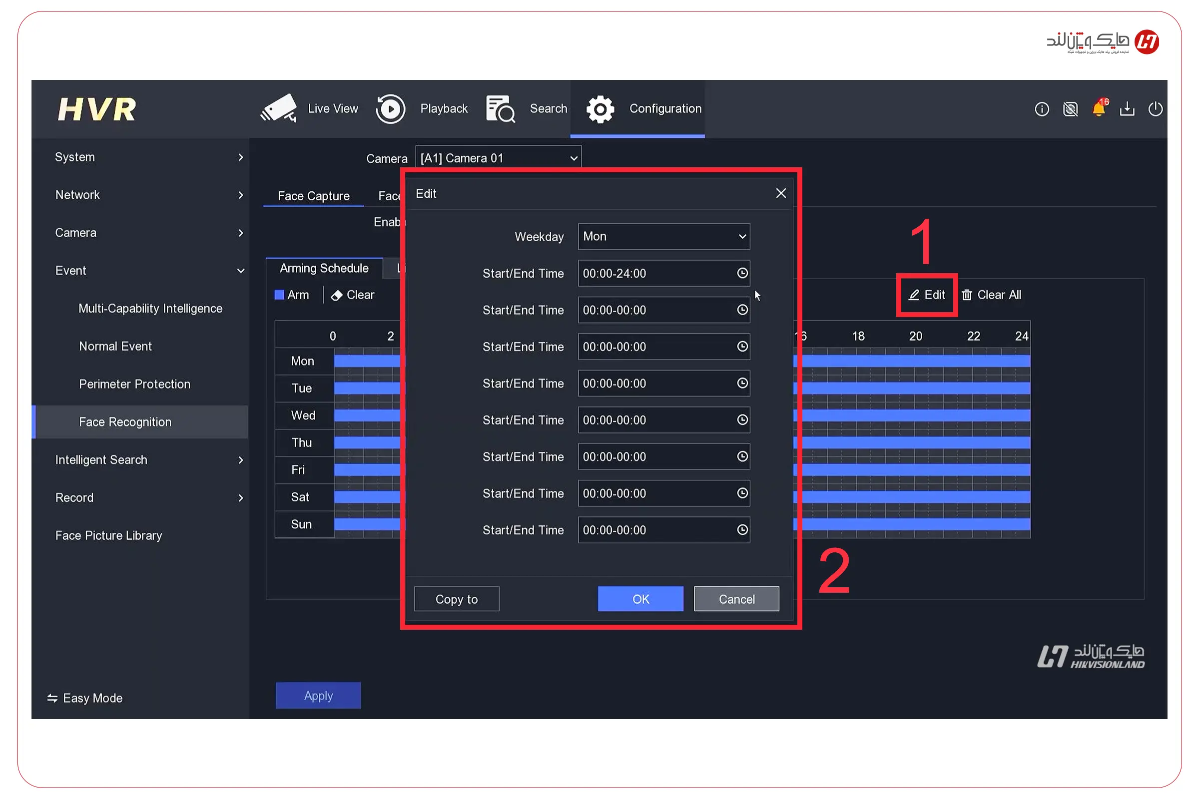The image size is (1199, 799).
Task: Click the Live View camera icon
Action: (x=278, y=108)
